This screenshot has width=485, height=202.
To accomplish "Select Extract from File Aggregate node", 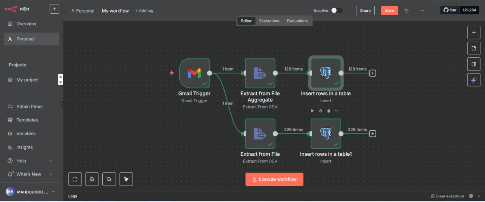I will (260, 73).
